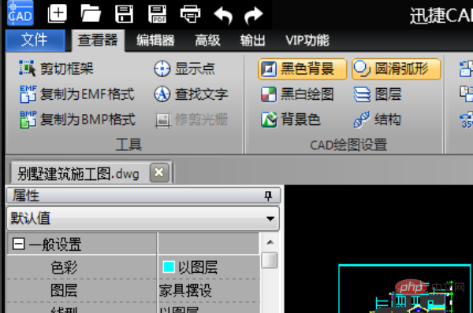Image resolution: width=473 pixels, height=313 pixels.
Task: Click the properties scrollbar up arrow
Action: click(270, 242)
